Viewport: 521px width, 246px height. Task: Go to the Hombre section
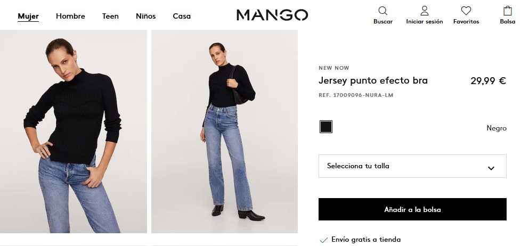tap(70, 16)
